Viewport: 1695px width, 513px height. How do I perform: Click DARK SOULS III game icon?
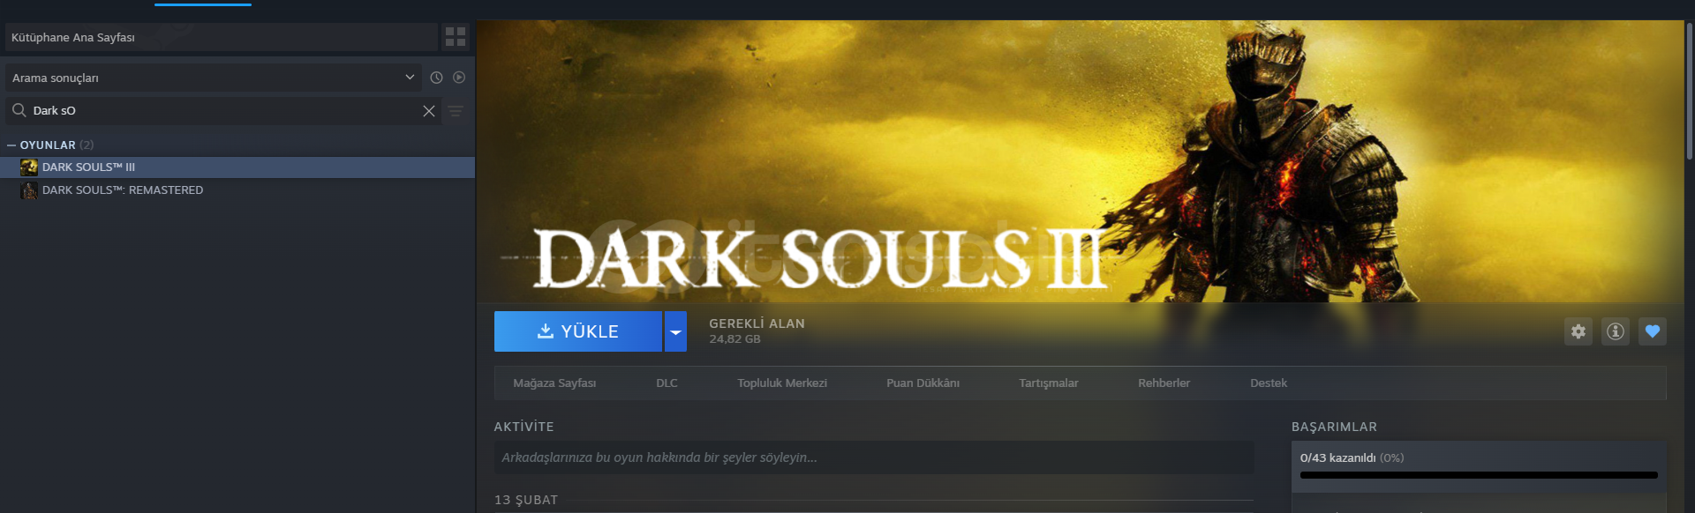point(29,167)
